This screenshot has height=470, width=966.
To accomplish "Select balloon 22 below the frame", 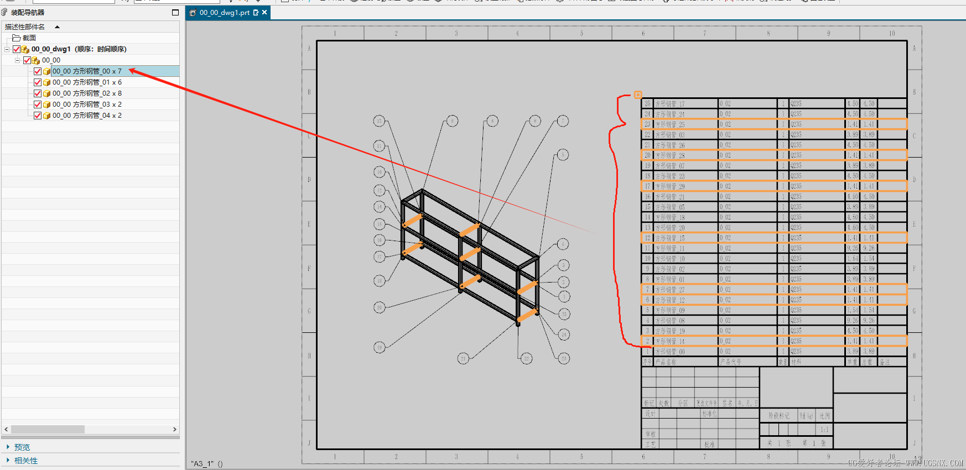I will point(526,359).
